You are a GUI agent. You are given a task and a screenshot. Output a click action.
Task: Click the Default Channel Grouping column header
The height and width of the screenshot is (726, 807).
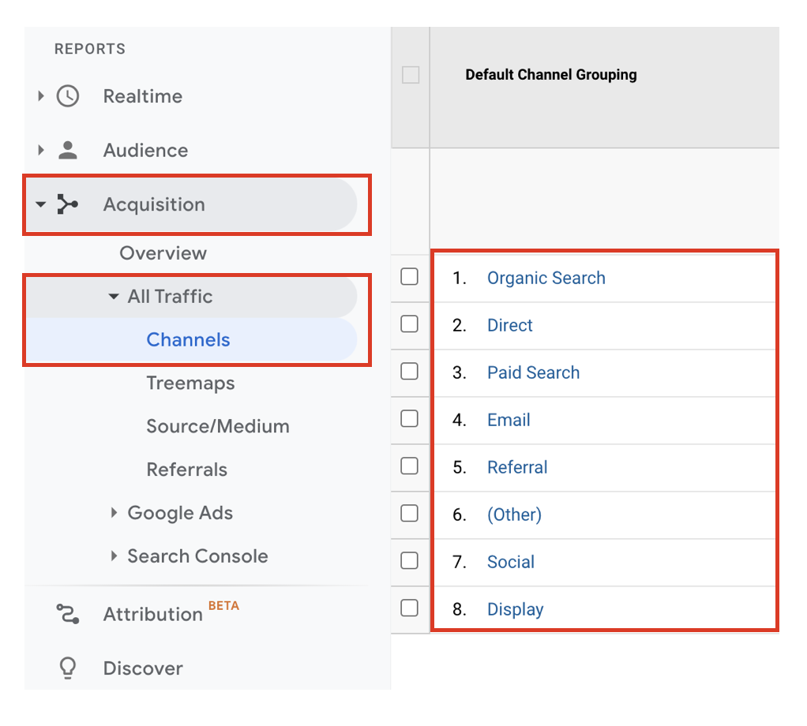tap(550, 74)
